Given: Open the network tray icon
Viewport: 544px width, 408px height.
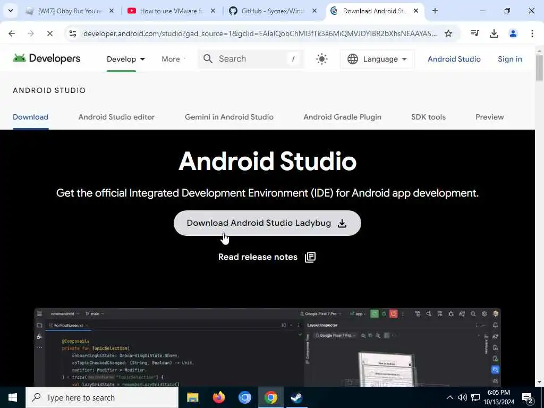Looking at the screenshot, I should coord(475,397).
